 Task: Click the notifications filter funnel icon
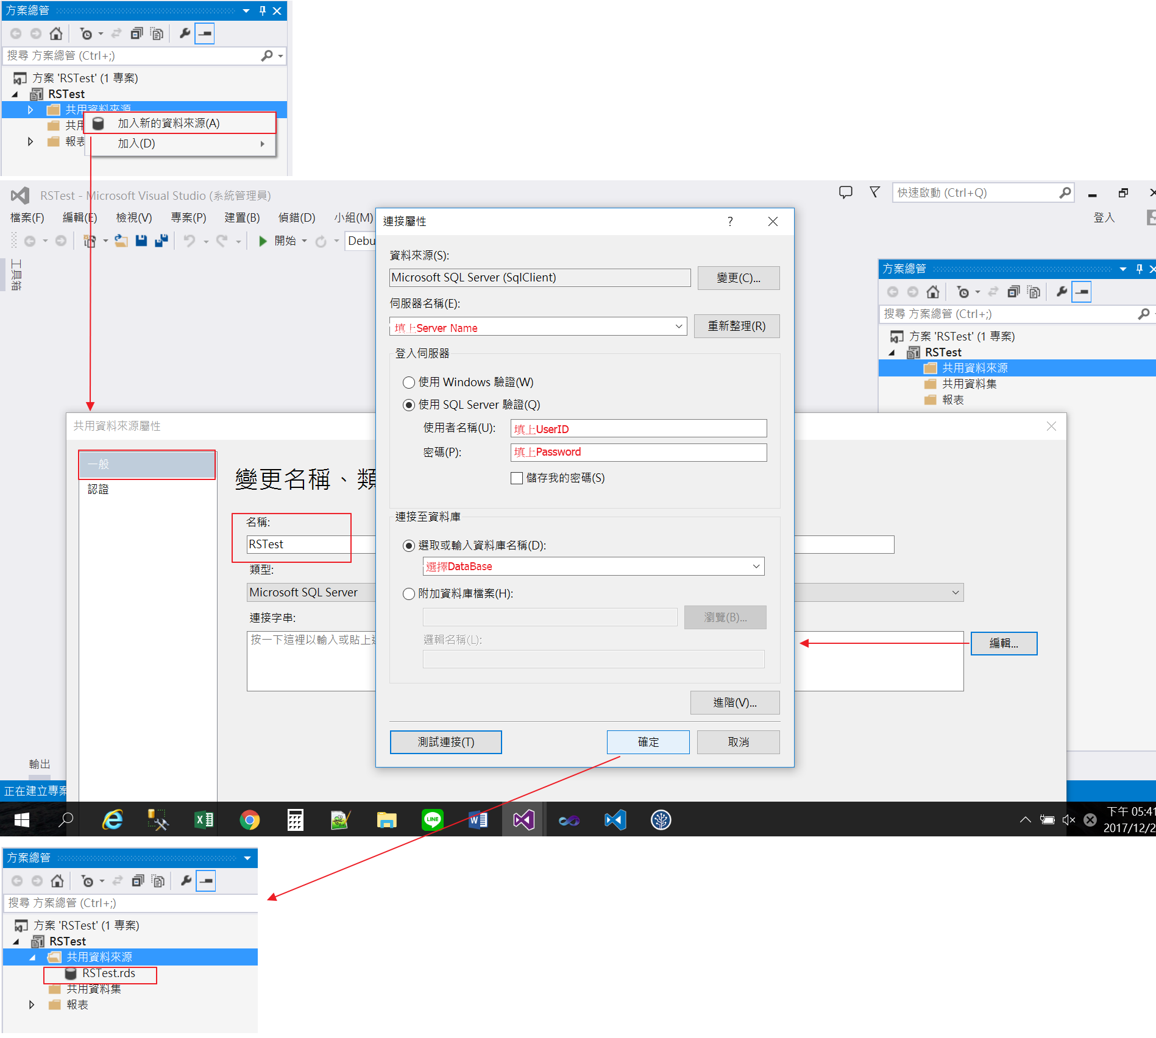pyautogui.click(x=875, y=192)
